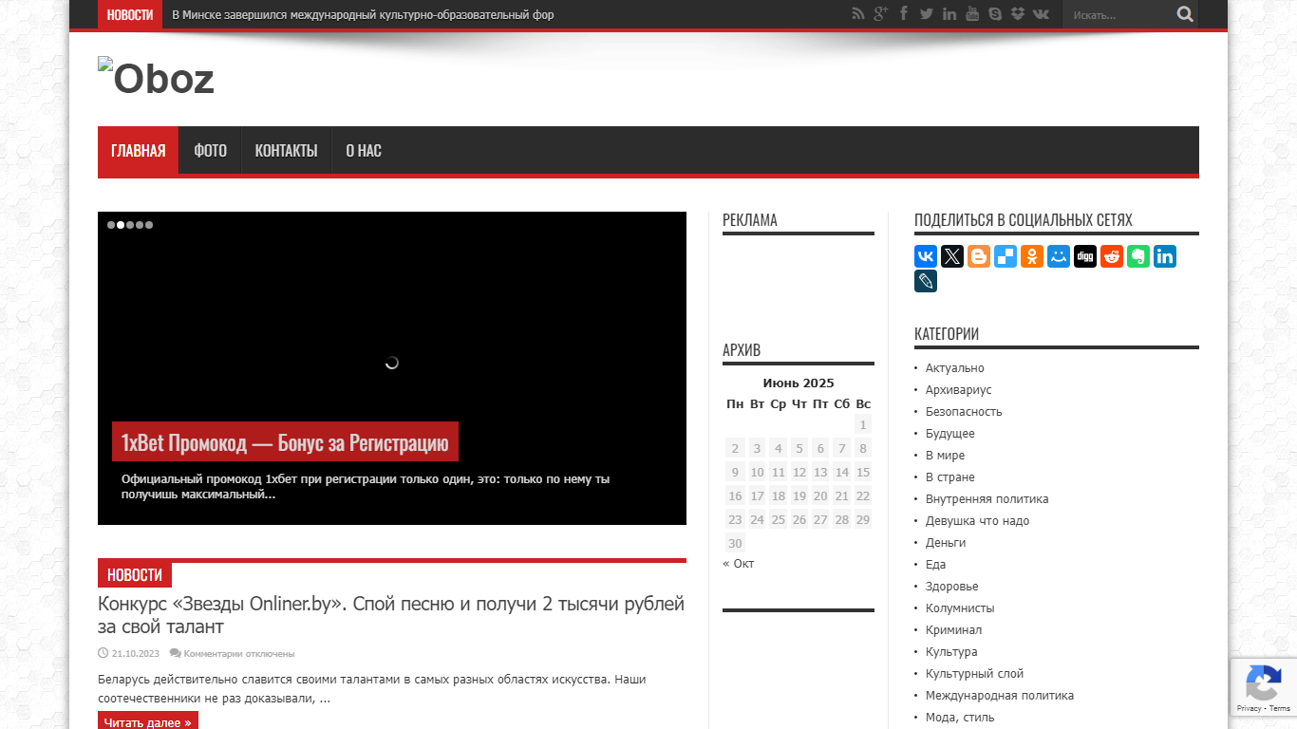
Task: Share via the blue LinkedIn share button
Action: pos(1165,256)
